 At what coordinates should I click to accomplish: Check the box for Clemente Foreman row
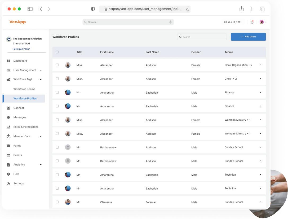point(57,202)
